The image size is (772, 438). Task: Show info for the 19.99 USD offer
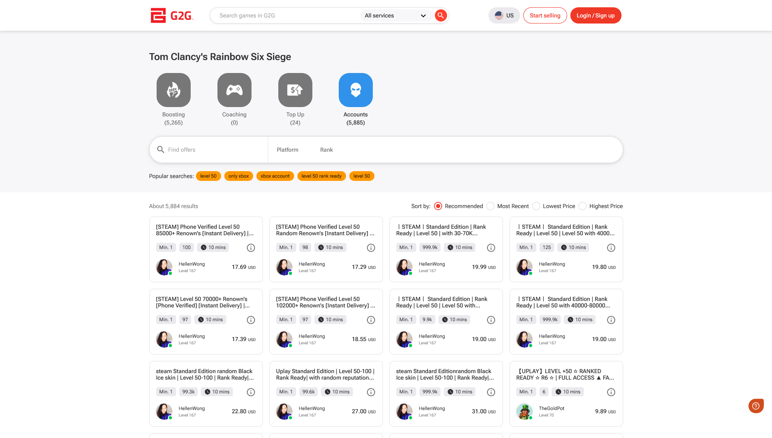point(491,248)
